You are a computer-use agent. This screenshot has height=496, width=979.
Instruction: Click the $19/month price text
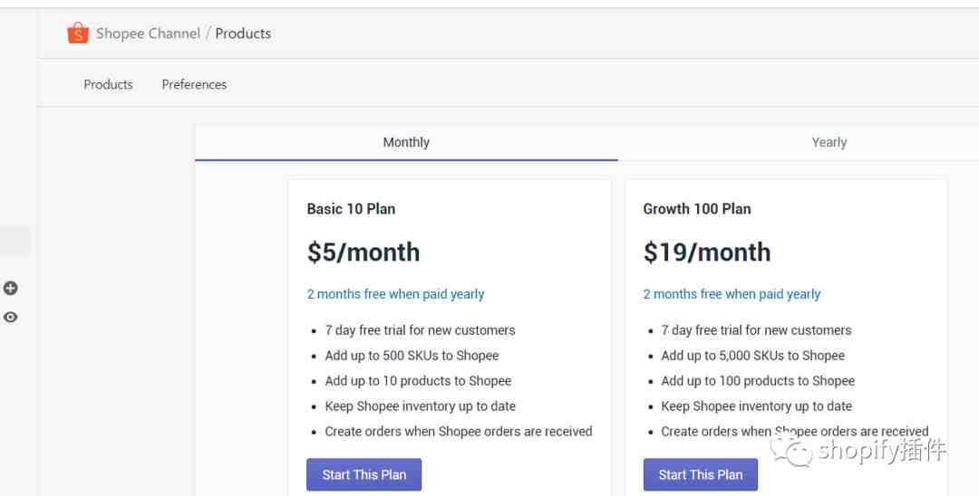tap(706, 253)
